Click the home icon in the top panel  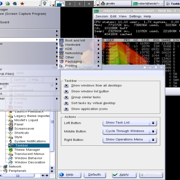[x=8, y=3]
